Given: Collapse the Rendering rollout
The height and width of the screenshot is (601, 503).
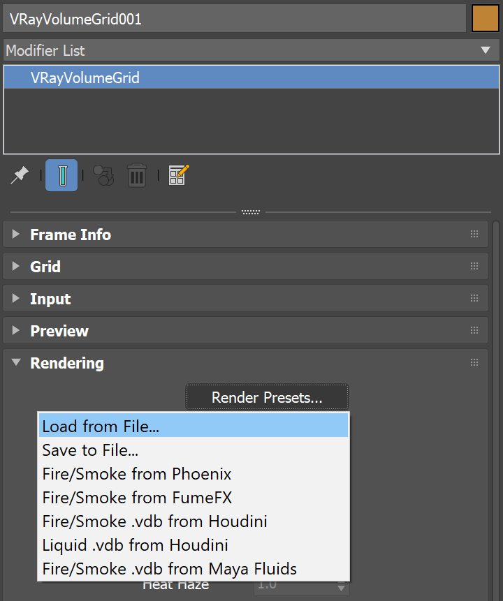Looking at the screenshot, I should [x=66, y=363].
